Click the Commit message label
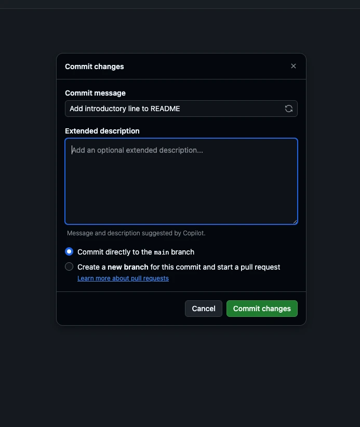The width and height of the screenshot is (360, 427). tap(95, 93)
